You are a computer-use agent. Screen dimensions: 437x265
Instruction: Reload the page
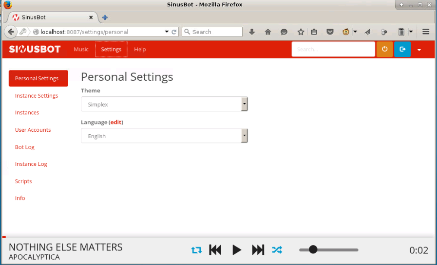pyautogui.click(x=174, y=32)
